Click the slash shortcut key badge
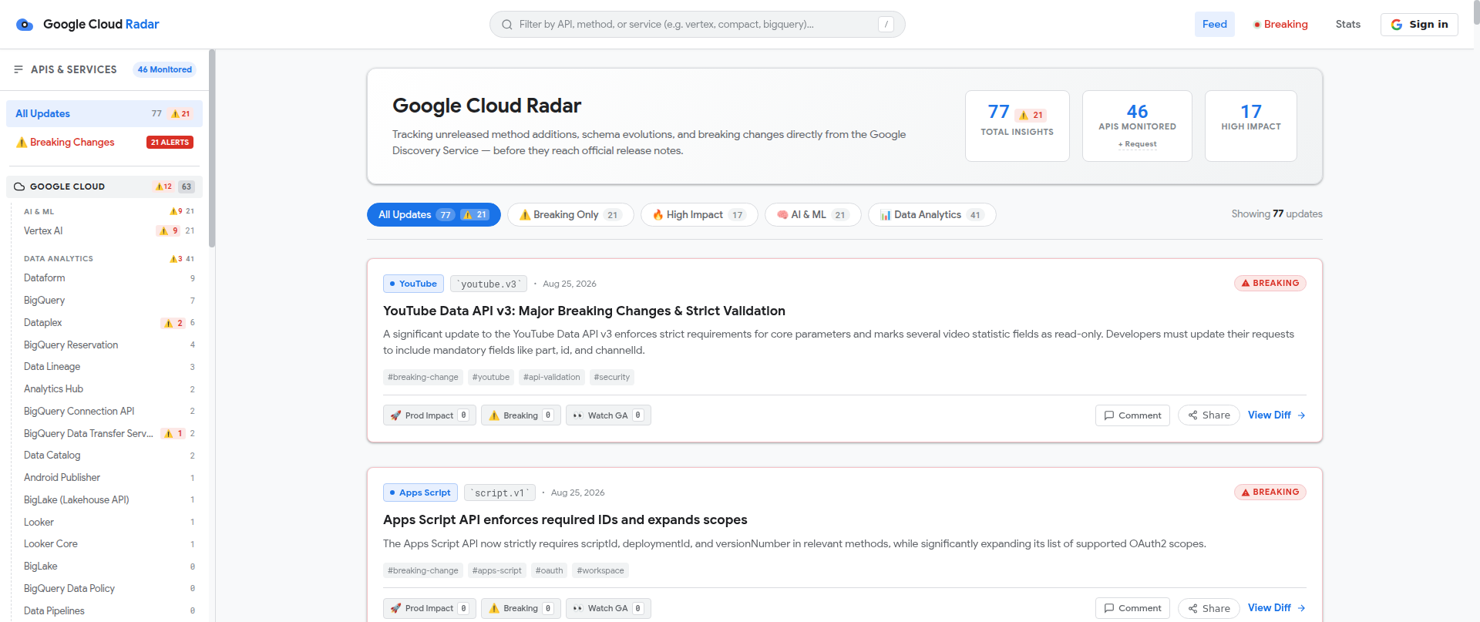1480x622 pixels. pyautogui.click(x=886, y=25)
